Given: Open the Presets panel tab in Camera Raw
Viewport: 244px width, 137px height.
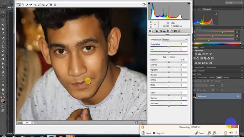Looking at the screenshot, I should click(179, 31).
